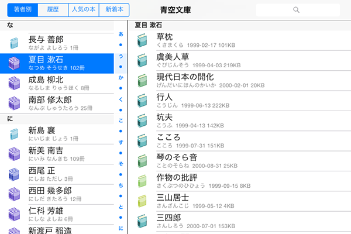This screenshot has width=351, height=234.
Task: Click the book stack icon for 夏目 漱石
Action: click(14, 63)
